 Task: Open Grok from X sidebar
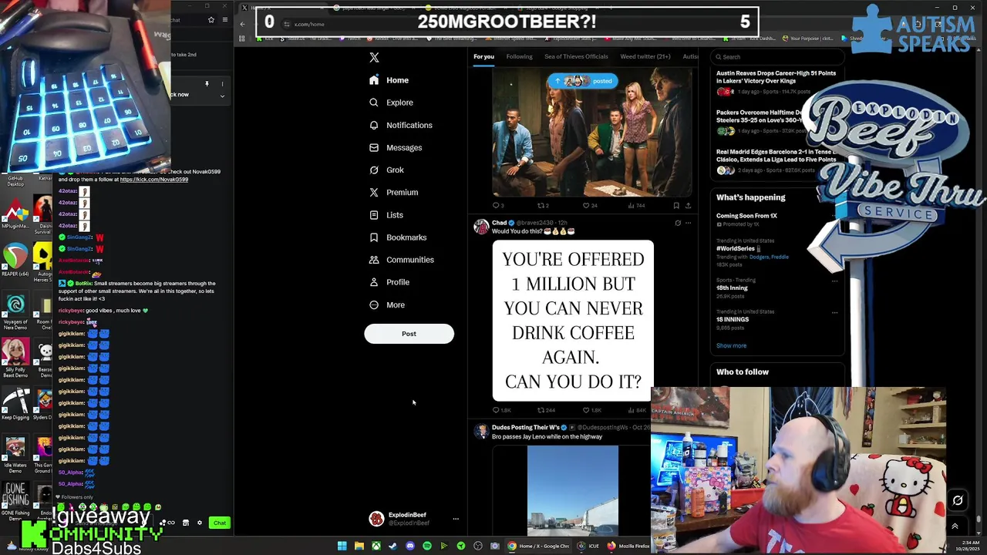tap(386, 170)
